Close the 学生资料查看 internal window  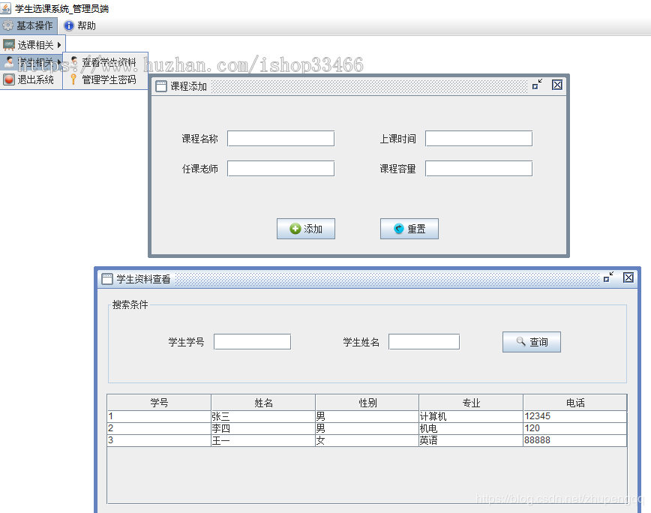click(x=628, y=277)
